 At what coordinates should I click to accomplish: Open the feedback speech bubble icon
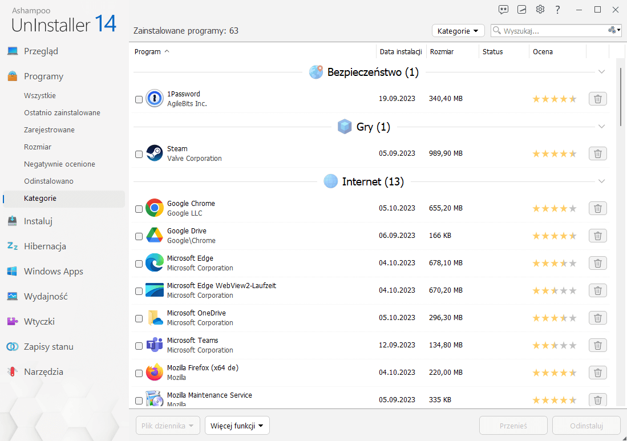(x=503, y=10)
